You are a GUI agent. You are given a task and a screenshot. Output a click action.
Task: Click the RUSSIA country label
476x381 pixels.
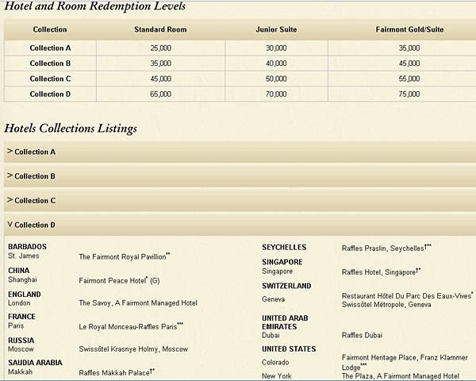[21, 341]
